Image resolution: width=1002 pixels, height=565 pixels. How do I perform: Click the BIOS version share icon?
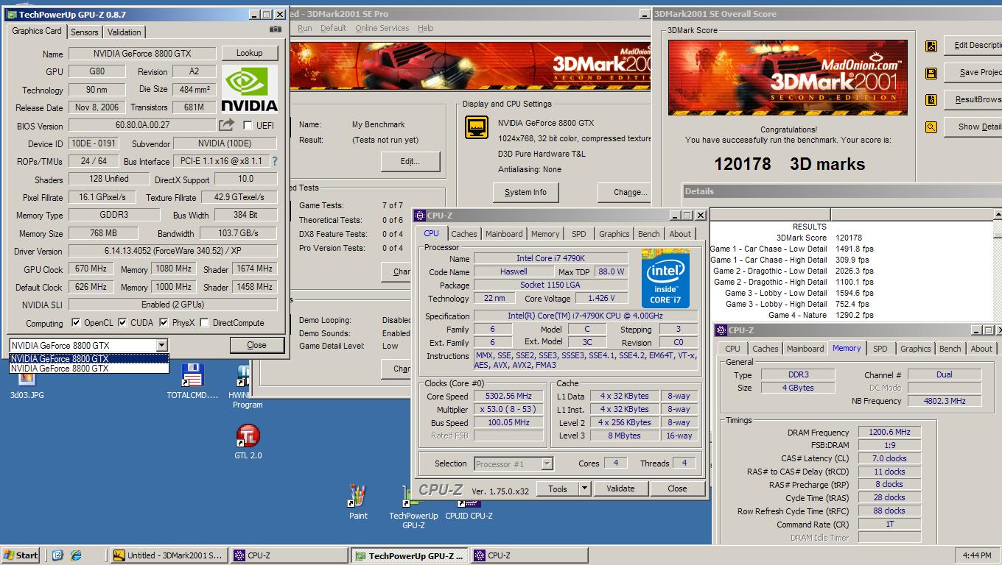click(227, 125)
